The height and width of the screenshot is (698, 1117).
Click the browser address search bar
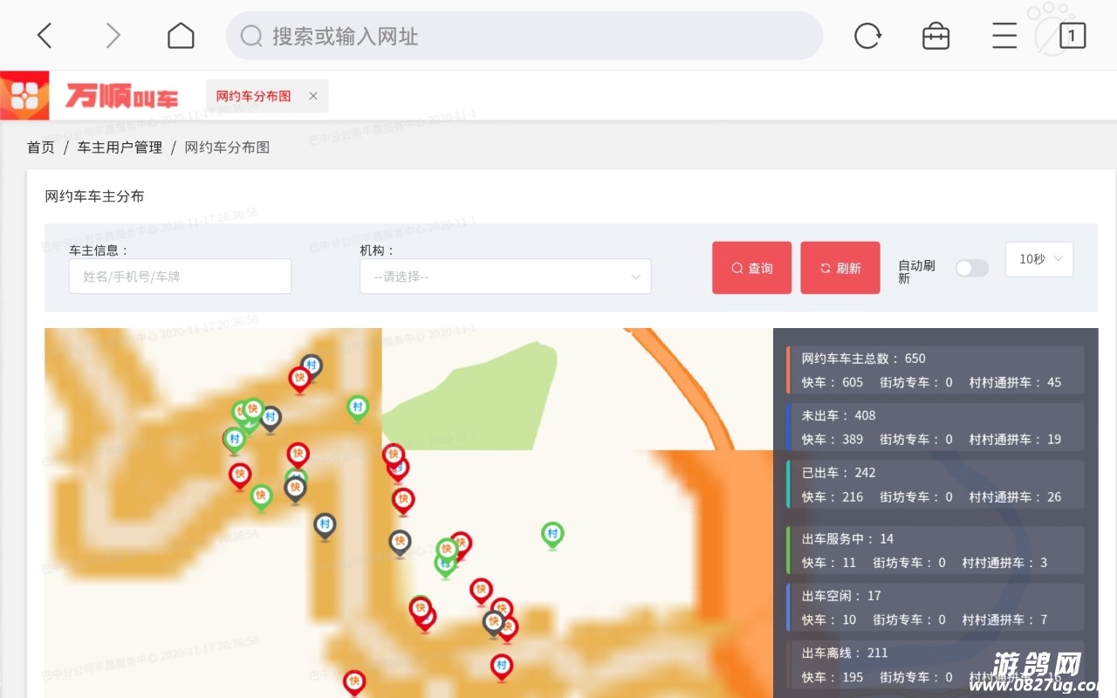coord(524,36)
